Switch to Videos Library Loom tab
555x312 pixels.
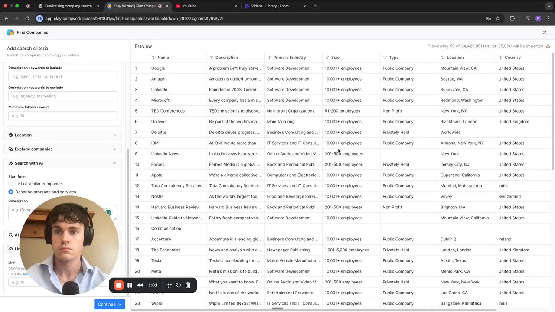(275, 6)
